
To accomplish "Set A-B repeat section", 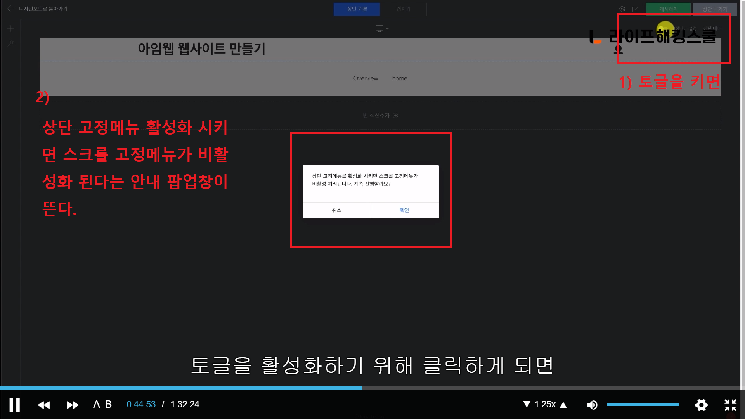I will (x=102, y=404).
